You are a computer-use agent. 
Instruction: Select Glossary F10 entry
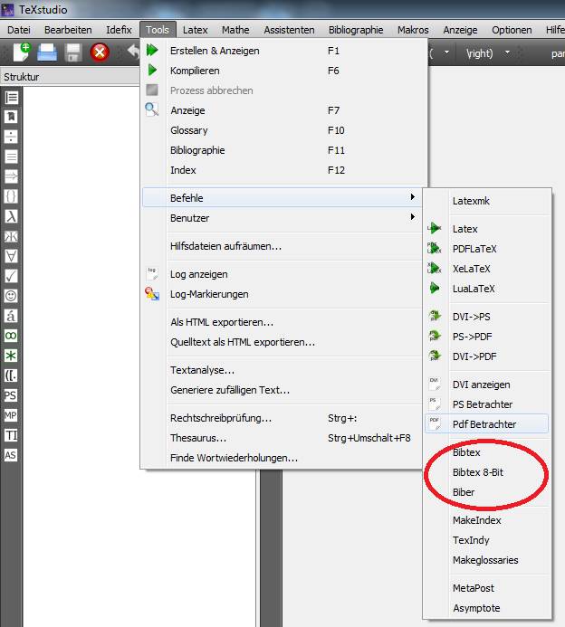coord(282,130)
